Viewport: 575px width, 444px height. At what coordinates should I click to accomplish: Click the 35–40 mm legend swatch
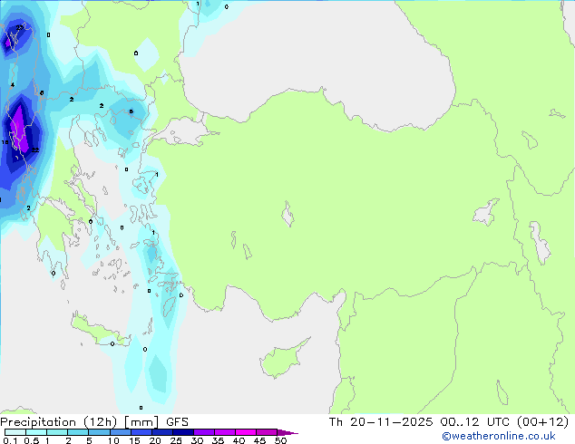tap(225, 432)
